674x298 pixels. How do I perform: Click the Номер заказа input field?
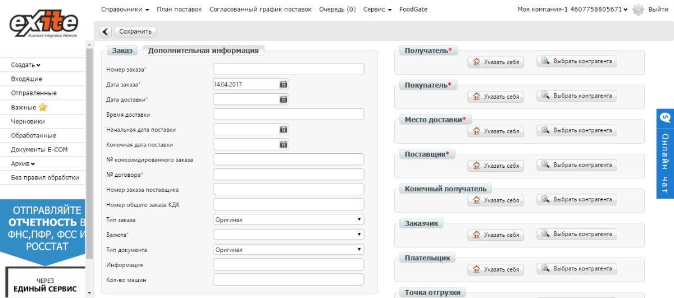(288, 69)
